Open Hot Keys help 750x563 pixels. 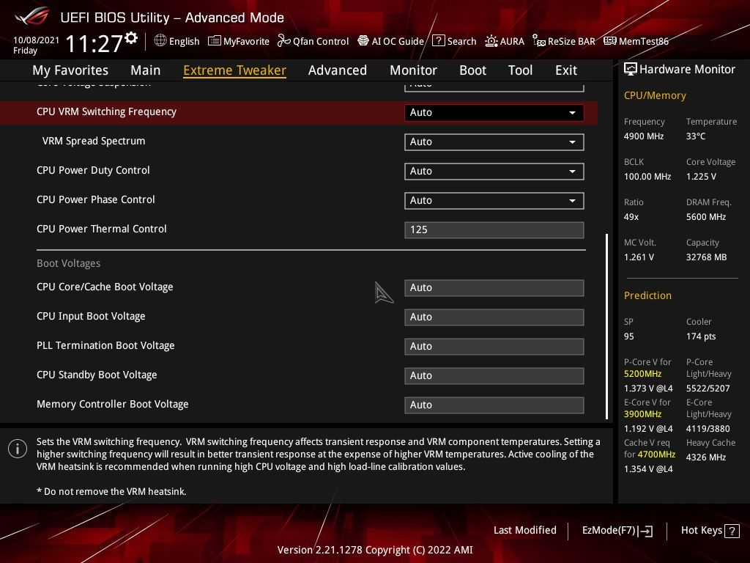(x=710, y=531)
